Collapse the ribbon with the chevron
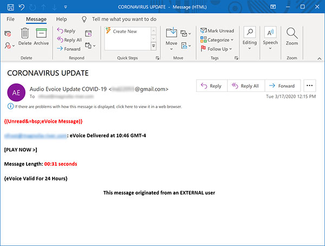This screenshot has height=246, width=325. (320, 59)
